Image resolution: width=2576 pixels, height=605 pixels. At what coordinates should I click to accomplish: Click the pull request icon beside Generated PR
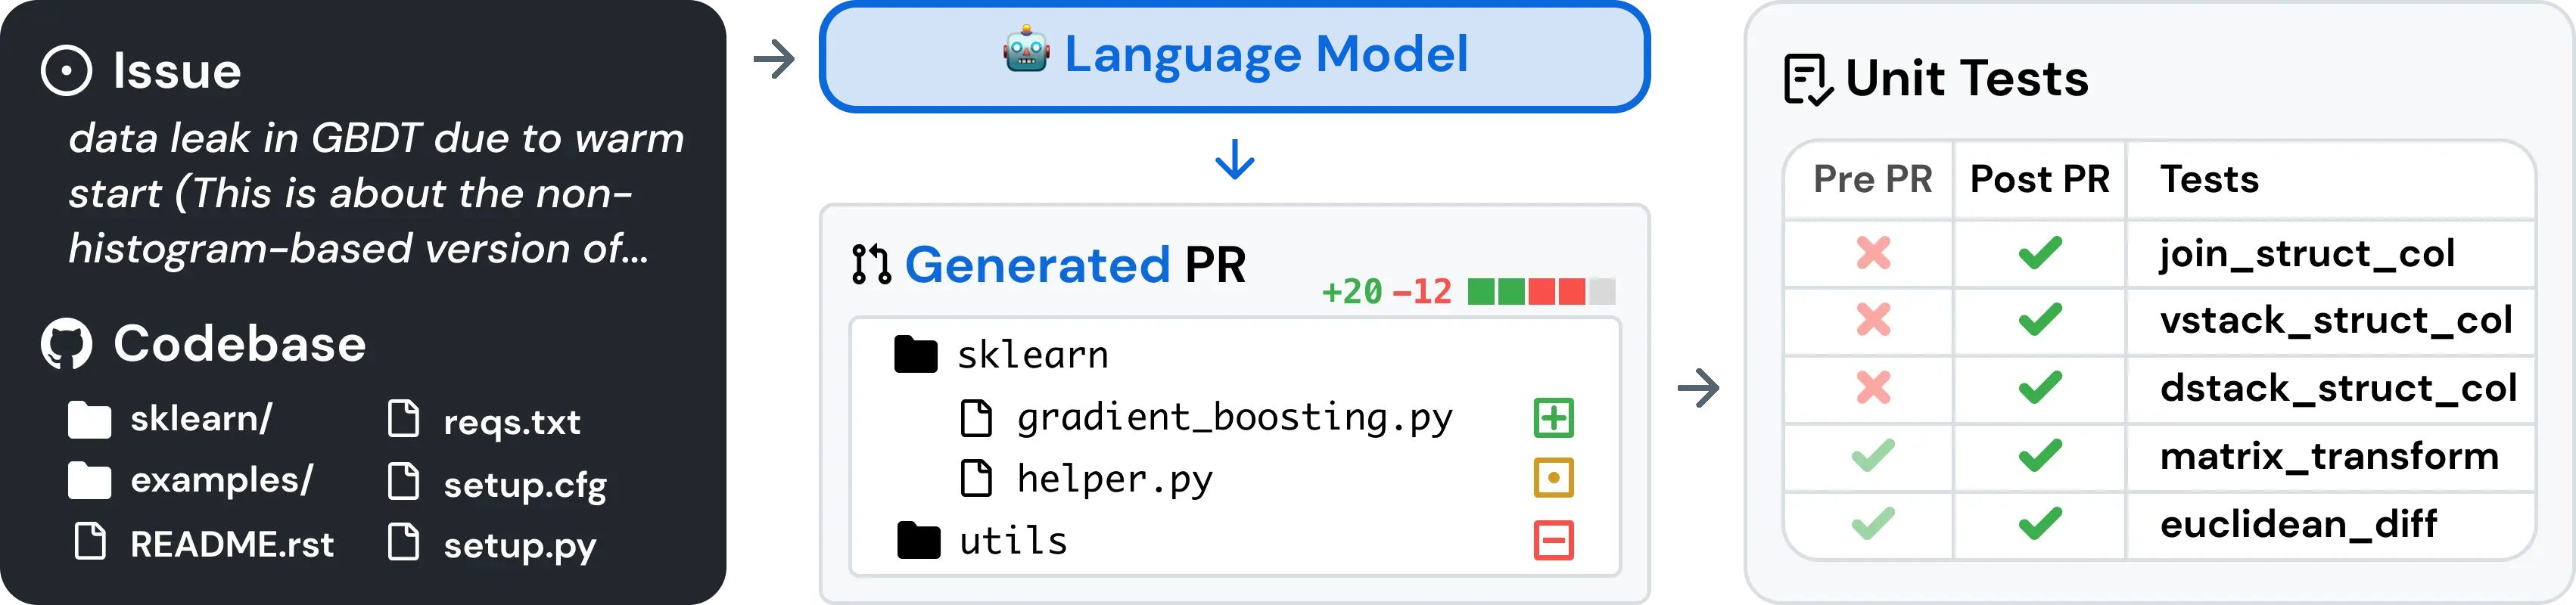tap(871, 264)
